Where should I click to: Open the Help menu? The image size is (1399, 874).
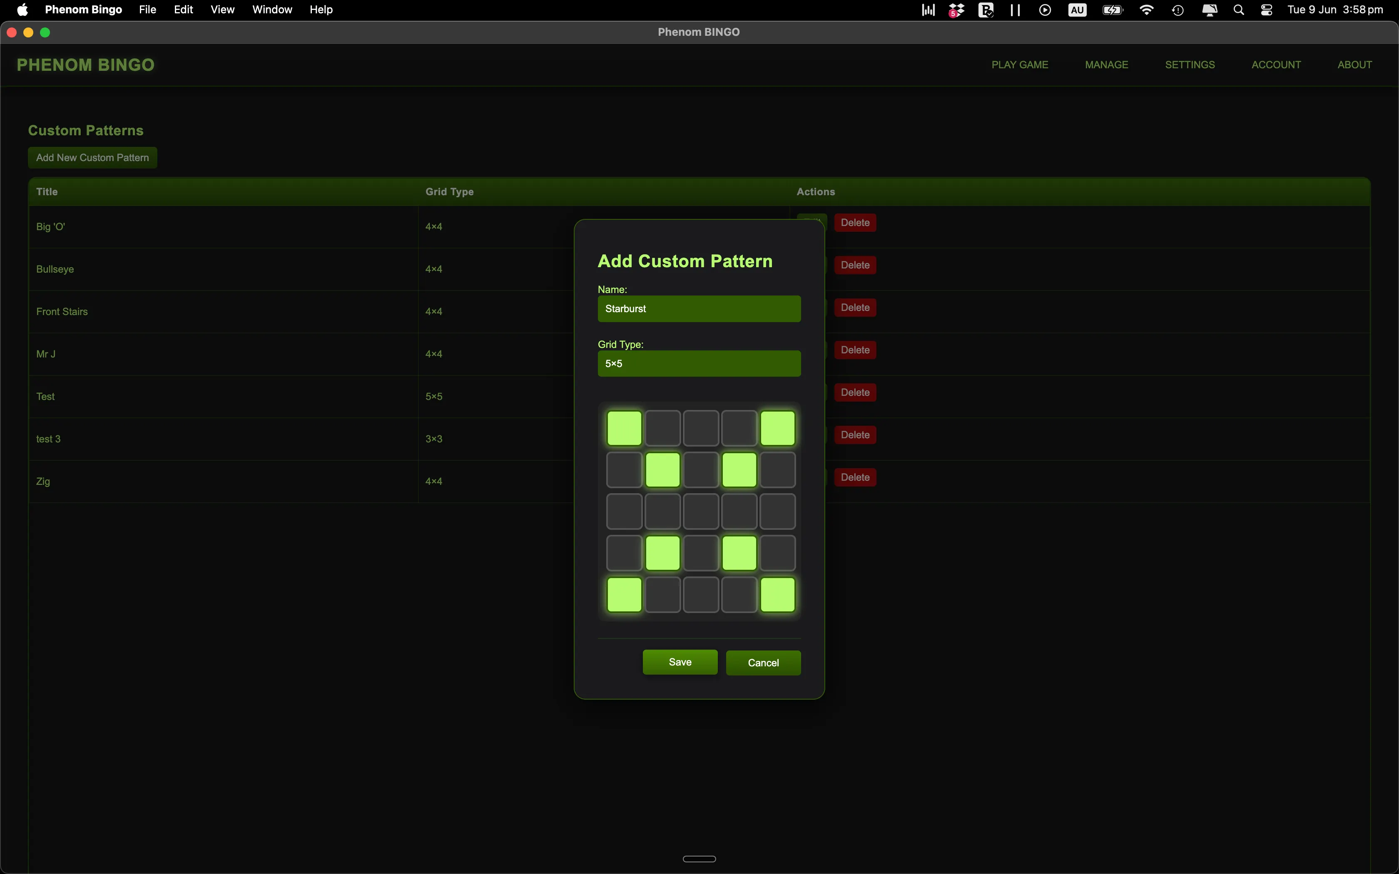coord(321,10)
